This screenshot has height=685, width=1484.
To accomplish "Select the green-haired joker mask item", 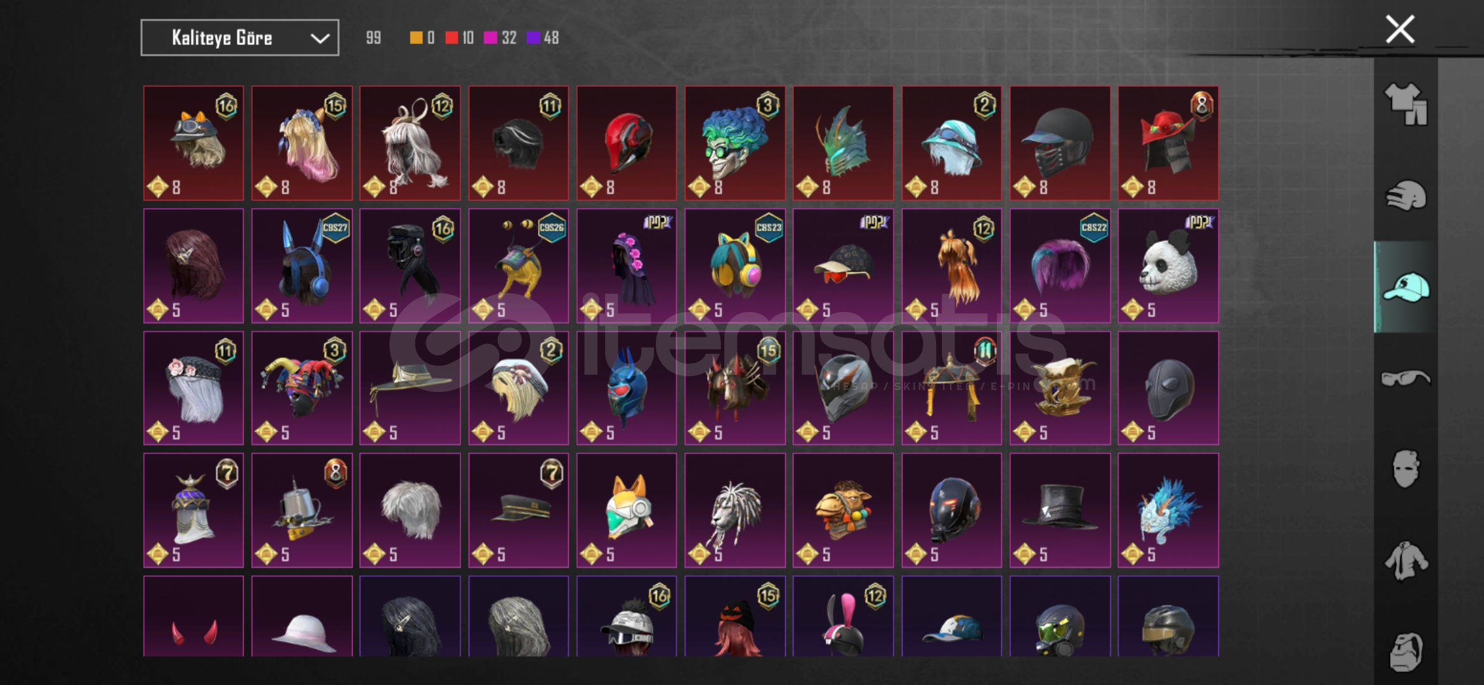I will 735,143.
